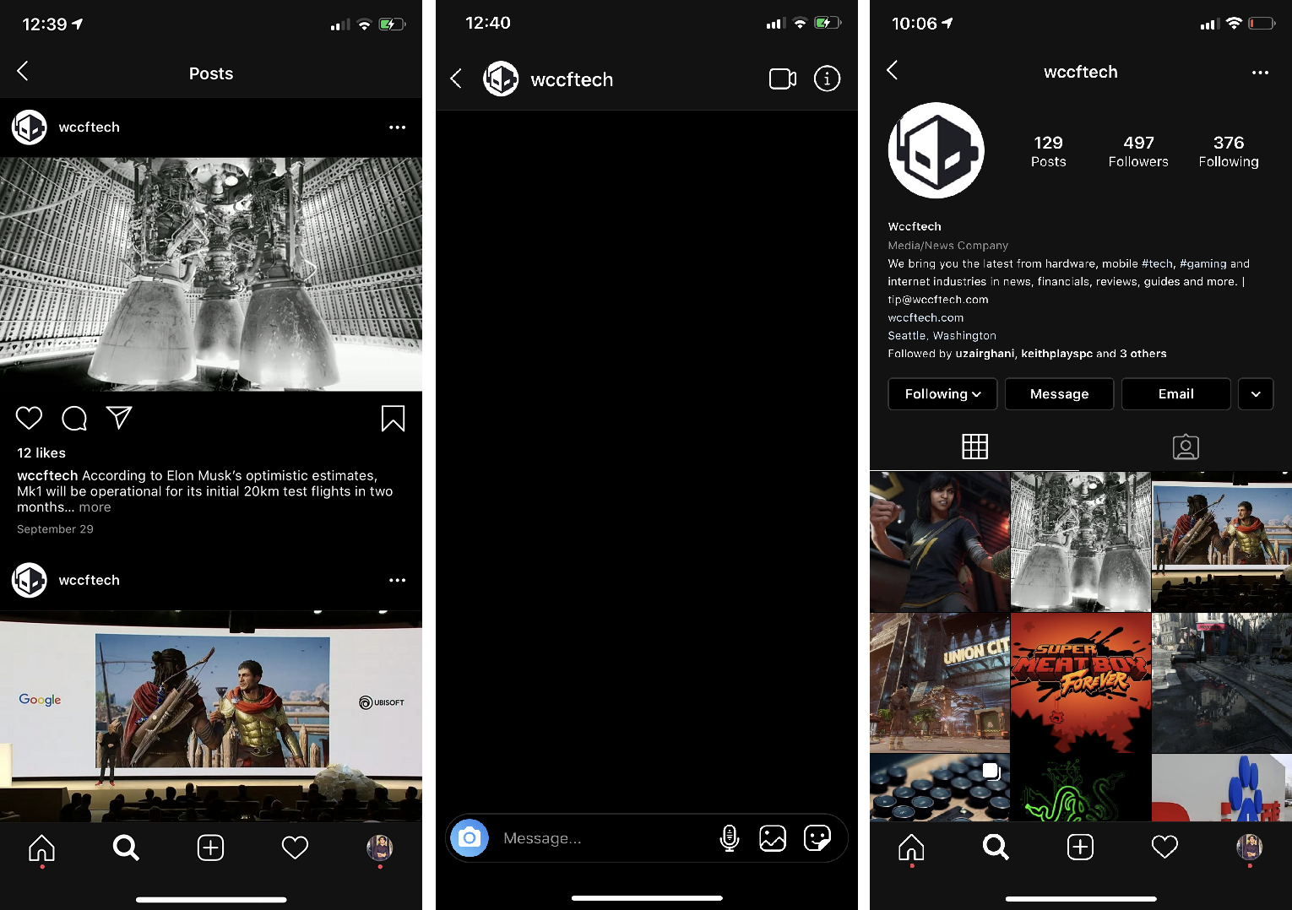
Task: Open profile options three-dot menu
Action: coord(1260,73)
